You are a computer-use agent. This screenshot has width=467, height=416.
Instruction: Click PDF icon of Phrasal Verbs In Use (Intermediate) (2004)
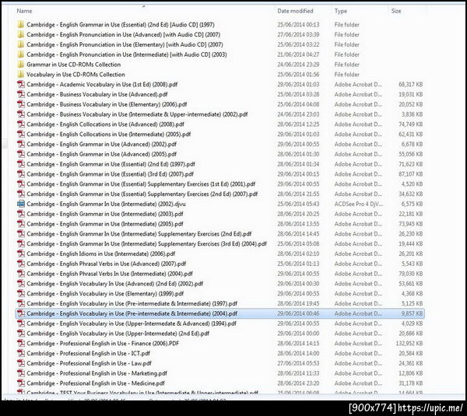[21, 274]
